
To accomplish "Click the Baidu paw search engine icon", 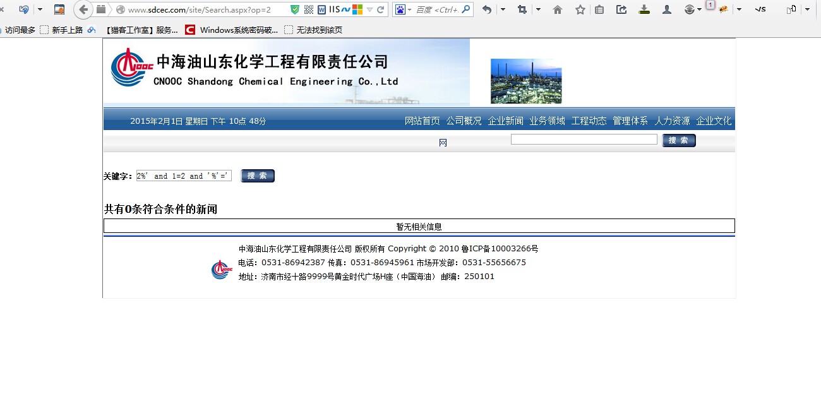I will click(x=400, y=9).
